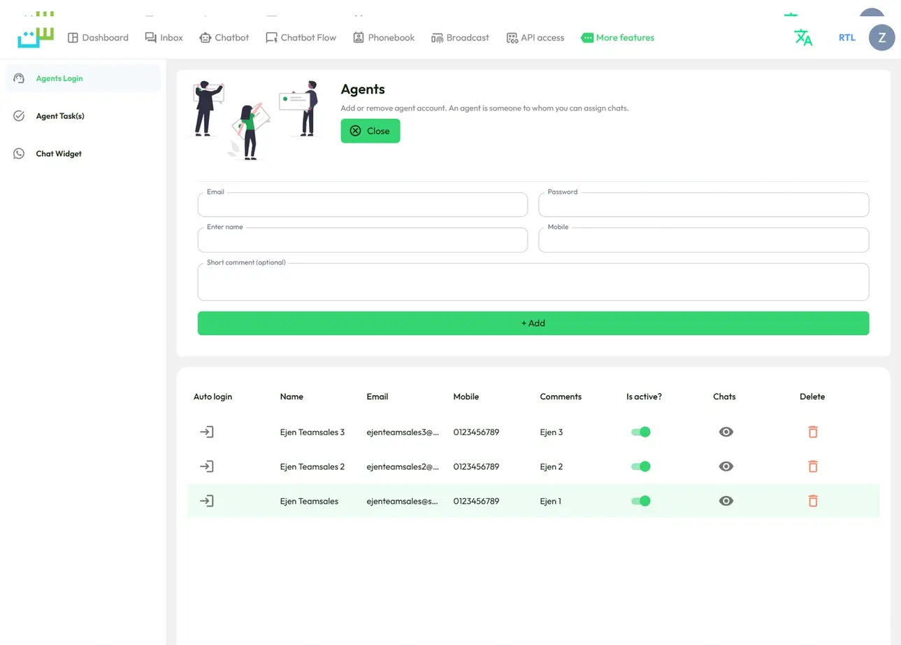Auto login icon for Ejen 1 row

206,501
